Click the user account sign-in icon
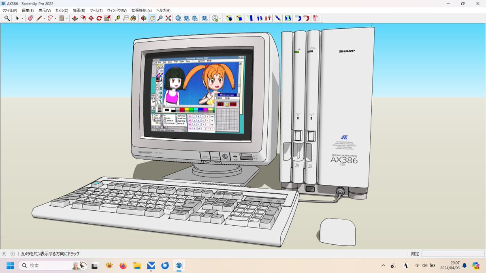The height and width of the screenshot is (273, 486). pos(215,18)
